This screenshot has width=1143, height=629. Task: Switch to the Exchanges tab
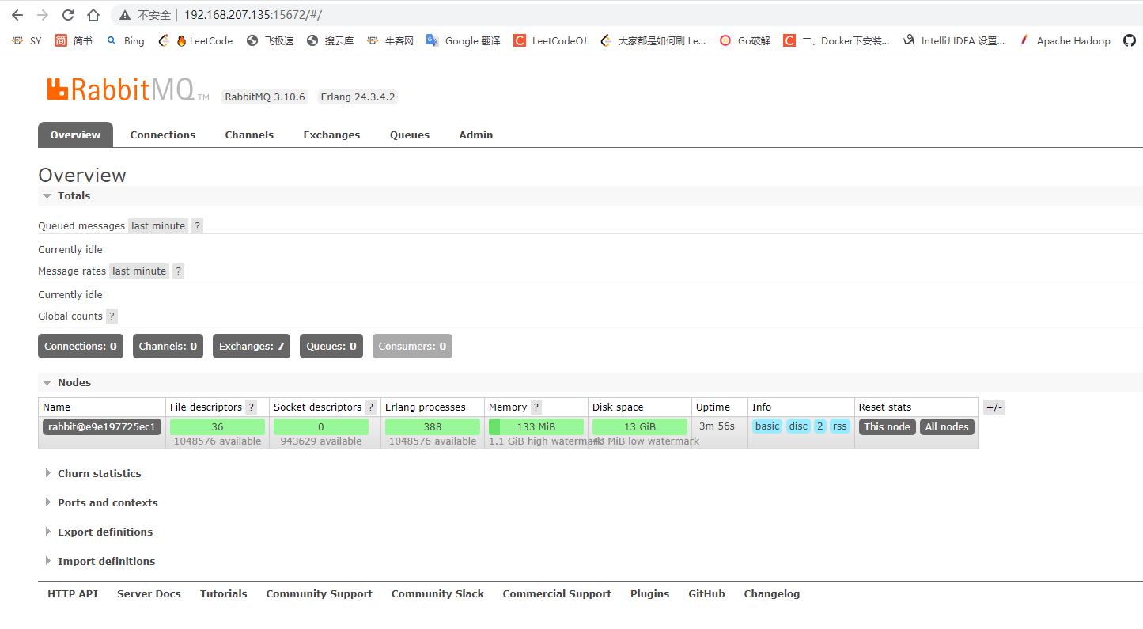(x=331, y=135)
